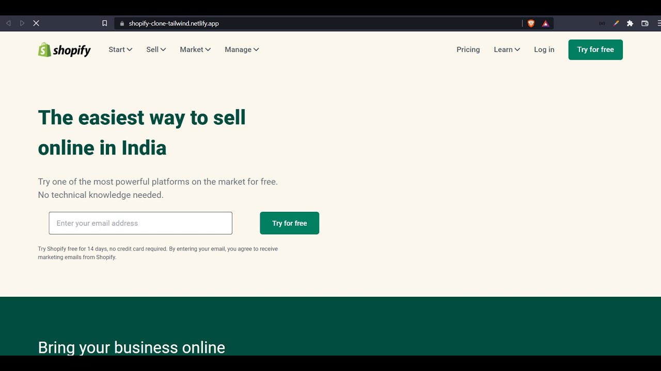This screenshot has width=661, height=371.
Task: Open Brave Rewards triangle icon
Action: pyautogui.click(x=545, y=23)
